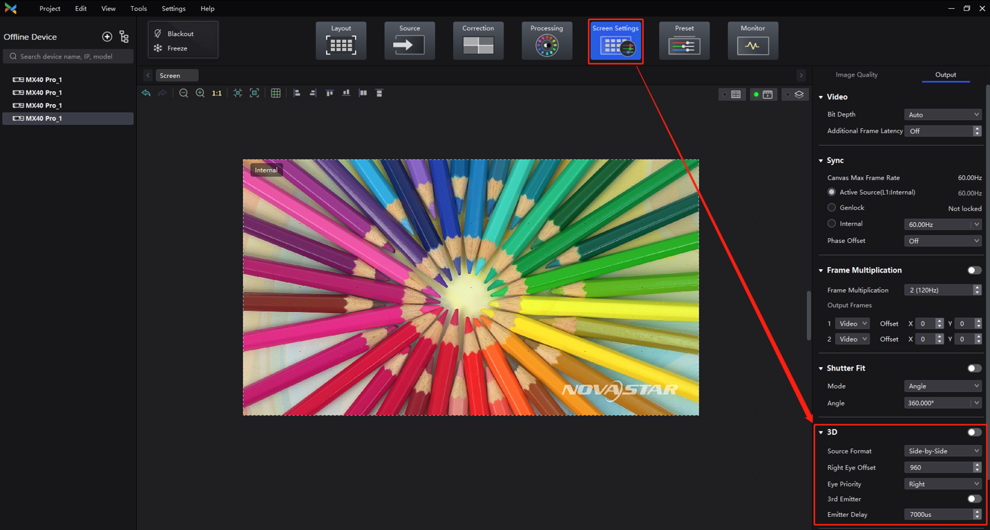
Task: Select the Internal sync radio button
Action: pos(832,224)
